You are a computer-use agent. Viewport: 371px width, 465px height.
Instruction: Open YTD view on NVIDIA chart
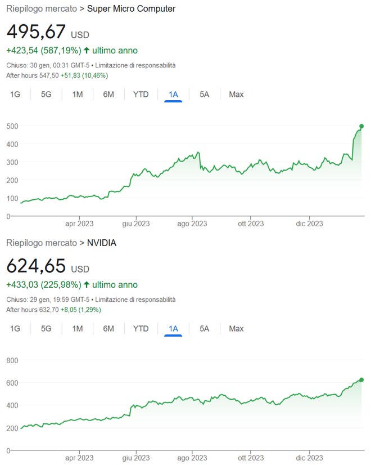coord(141,328)
